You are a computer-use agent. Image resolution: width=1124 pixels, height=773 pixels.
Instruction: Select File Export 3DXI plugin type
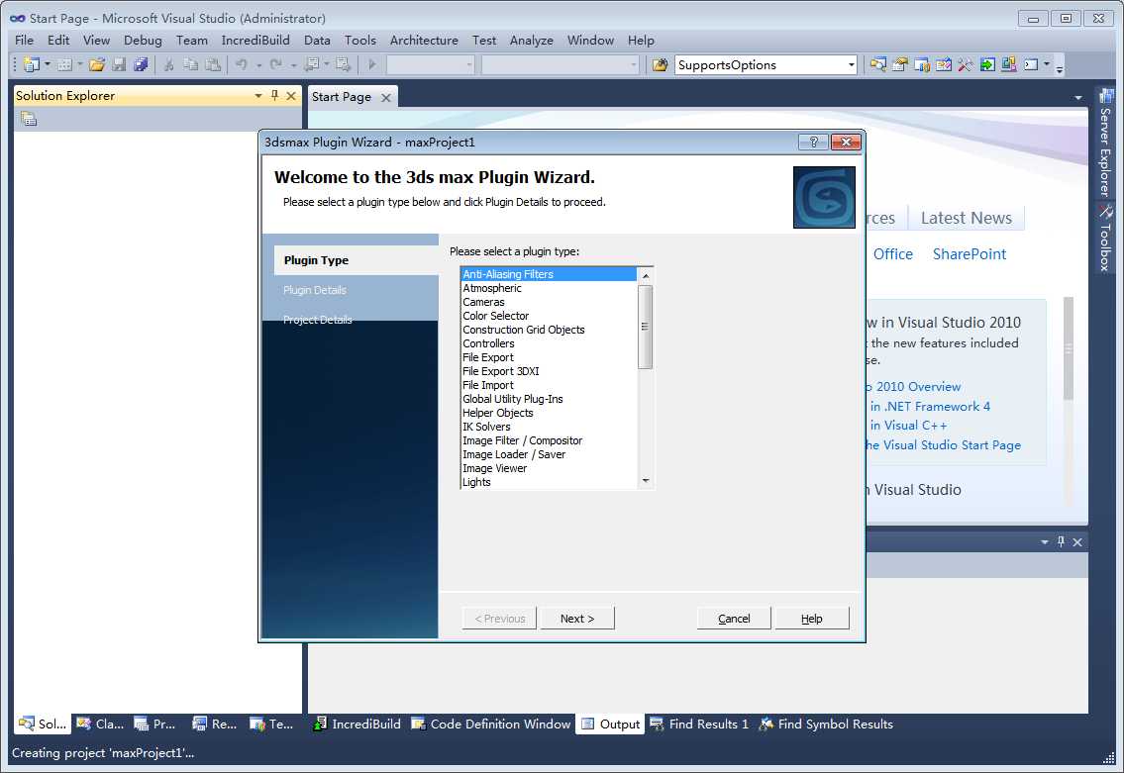[x=549, y=371]
